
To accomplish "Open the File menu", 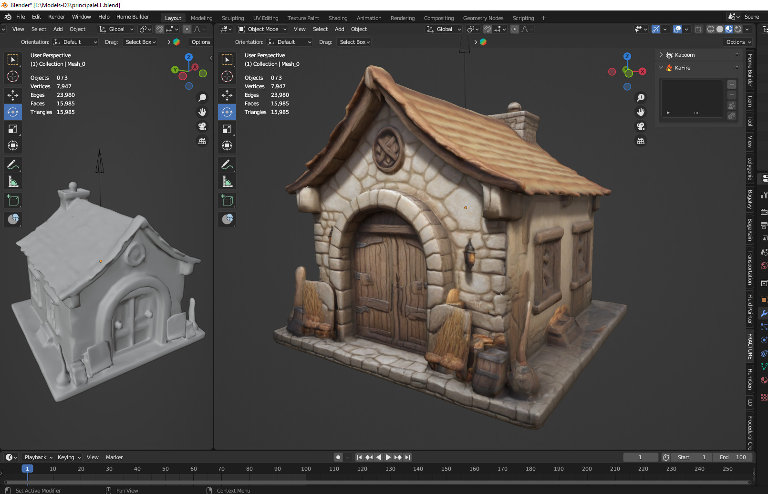I will pyautogui.click(x=21, y=17).
